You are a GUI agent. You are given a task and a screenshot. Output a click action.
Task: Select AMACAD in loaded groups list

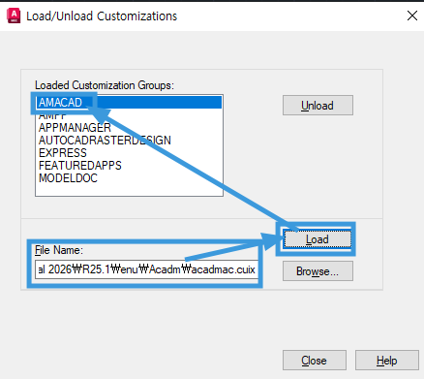point(129,103)
